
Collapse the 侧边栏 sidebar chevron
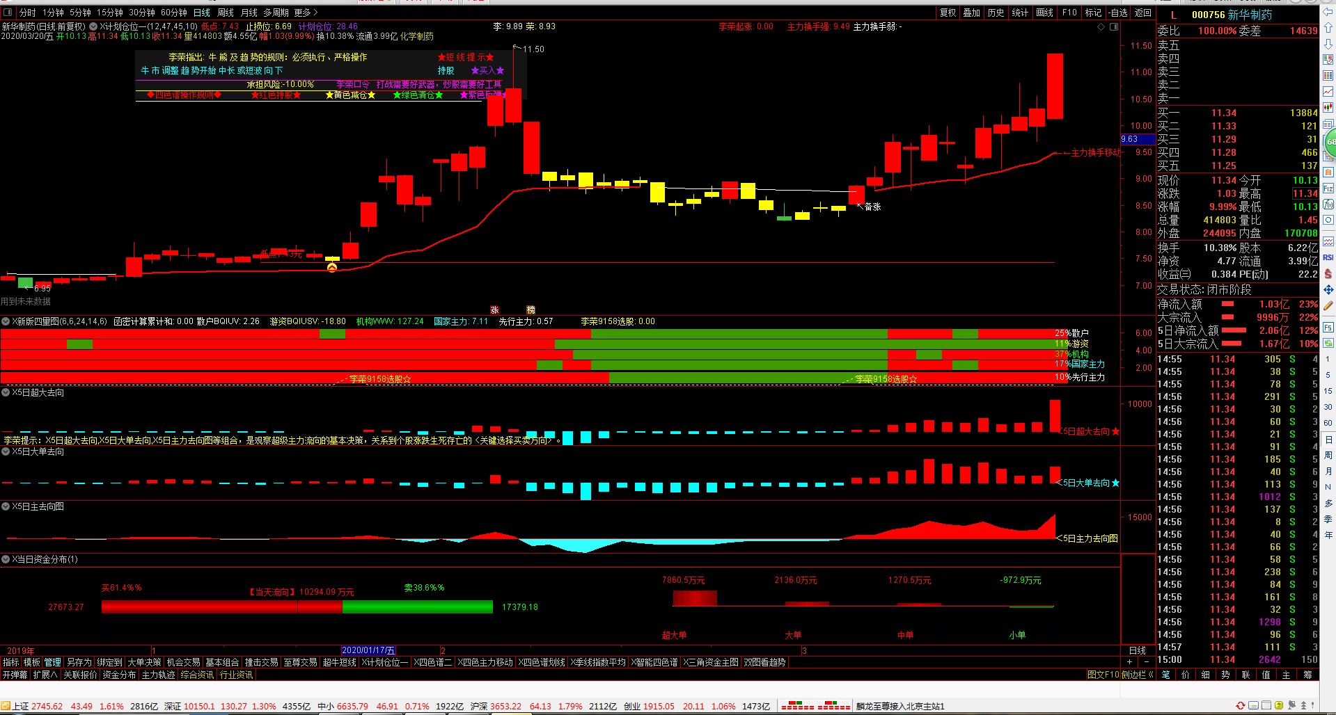coord(1150,675)
